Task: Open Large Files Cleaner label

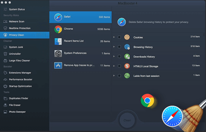Action: pos(20,61)
